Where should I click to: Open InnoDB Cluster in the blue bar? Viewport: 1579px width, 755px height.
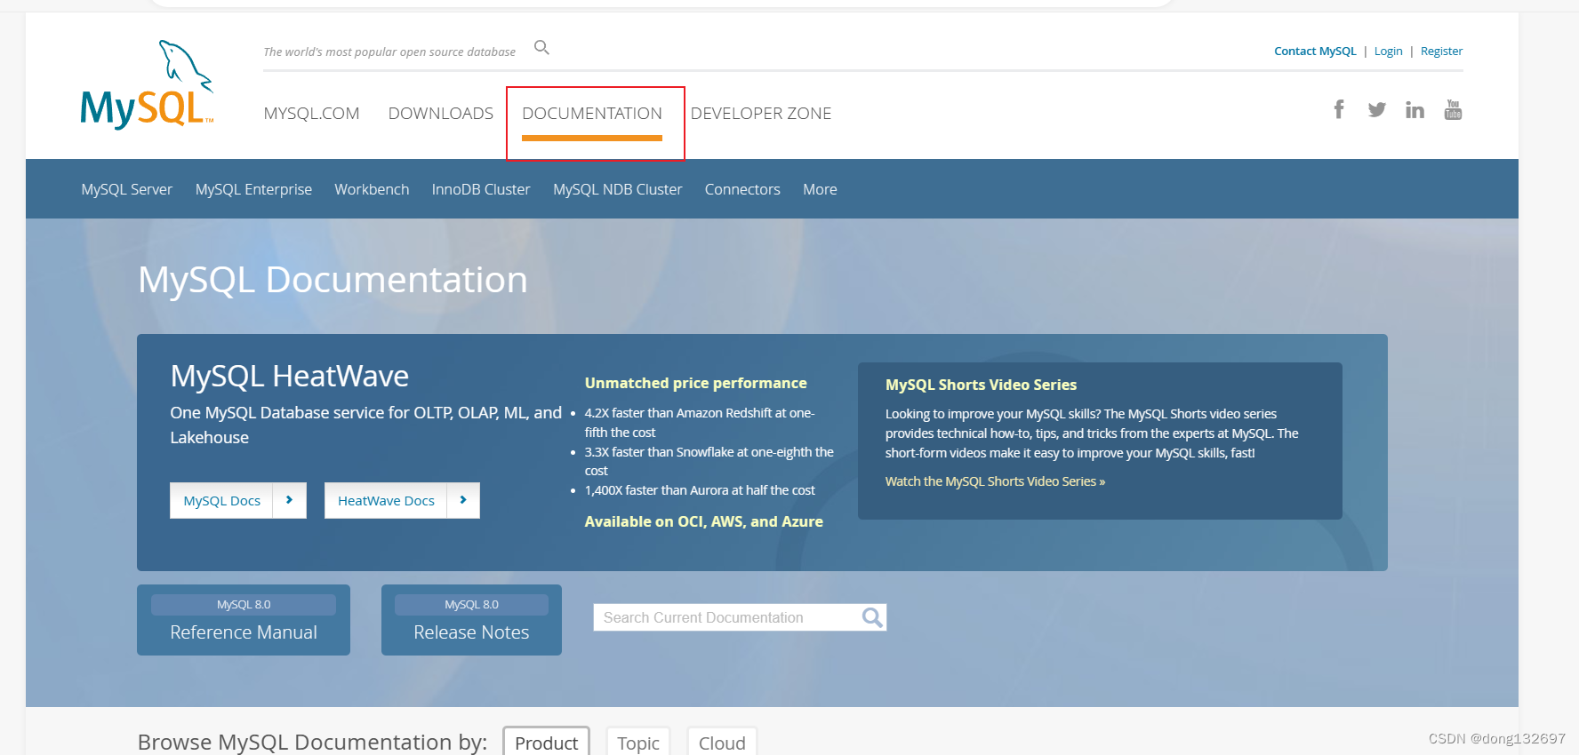click(x=481, y=189)
